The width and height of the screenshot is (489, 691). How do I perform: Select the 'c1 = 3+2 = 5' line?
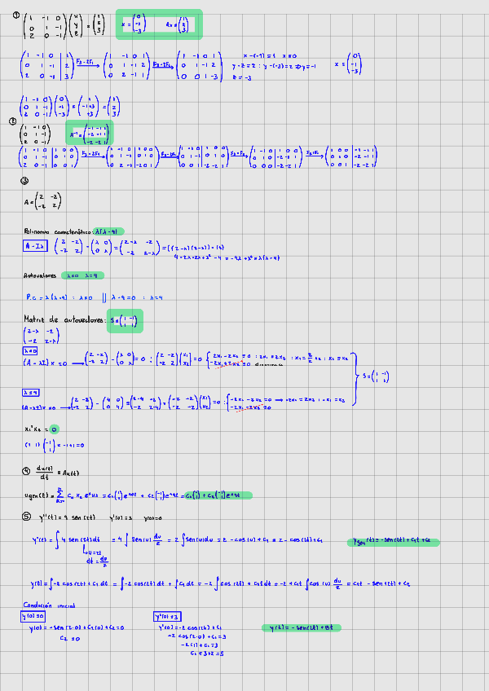tap(207, 654)
